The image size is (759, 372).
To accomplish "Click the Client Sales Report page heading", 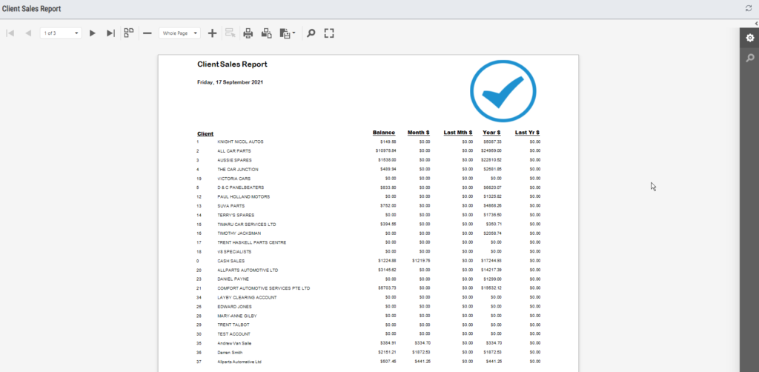I will (232, 64).
